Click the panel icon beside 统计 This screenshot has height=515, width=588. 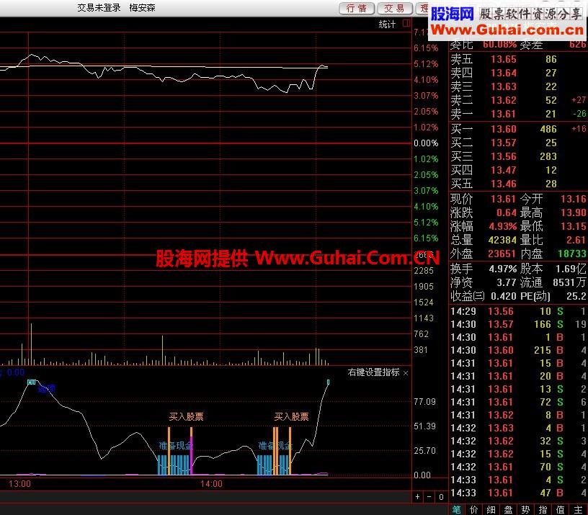pyautogui.click(x=406, y=23)
